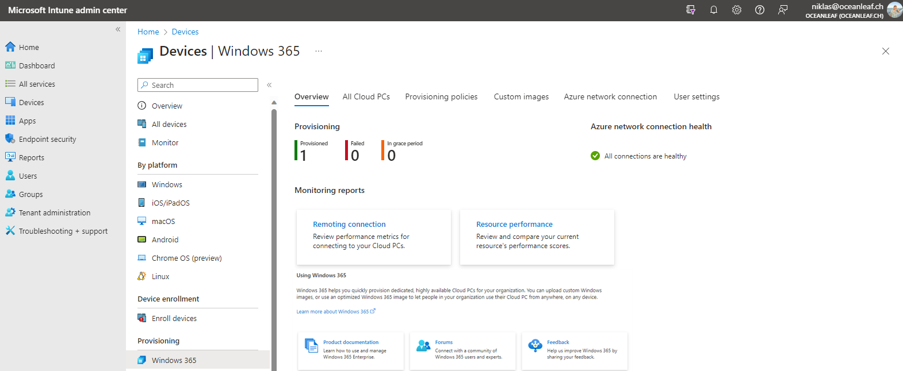Click Troubleshooting + support wrench icon
This screenshot has width=903, height=371.
tap(10, 231)
